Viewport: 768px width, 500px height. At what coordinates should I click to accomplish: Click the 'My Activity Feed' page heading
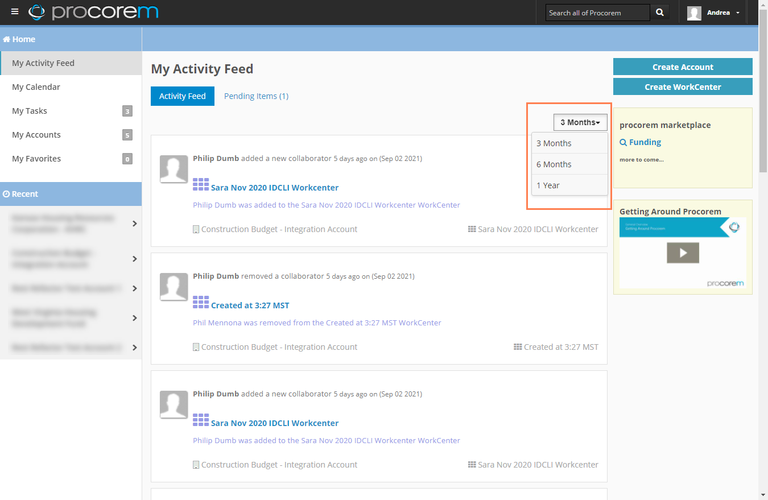coord(202,69)
